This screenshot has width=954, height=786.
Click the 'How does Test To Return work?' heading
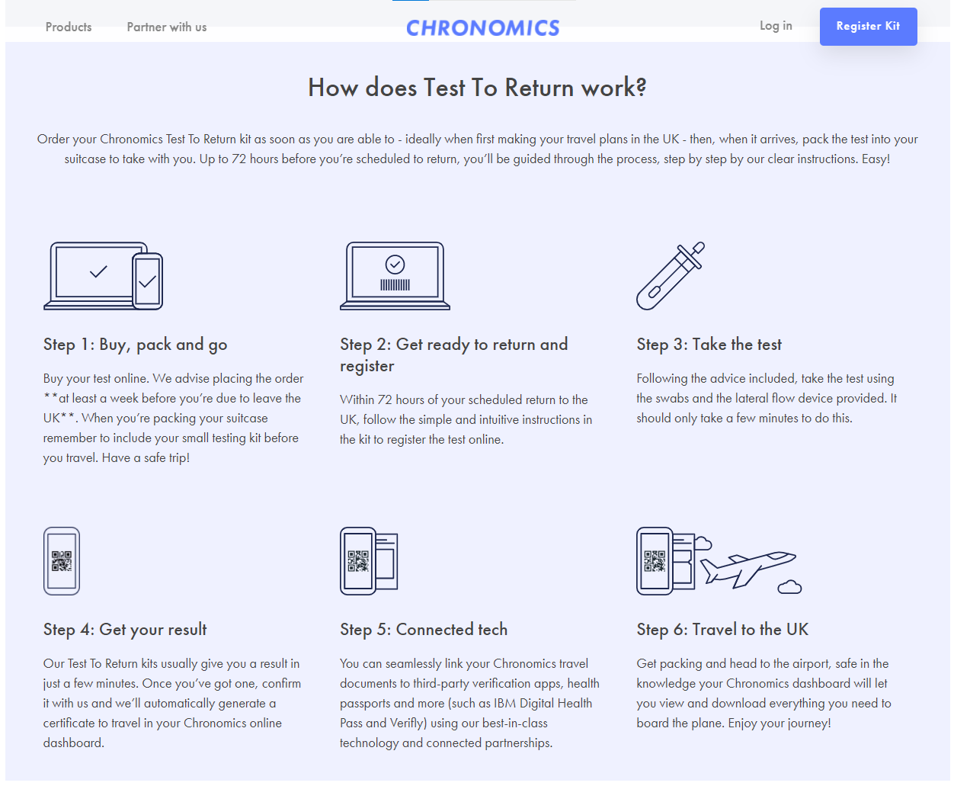[477, 88]
